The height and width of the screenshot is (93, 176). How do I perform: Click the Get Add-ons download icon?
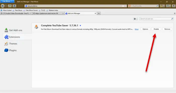tap(6, 30)
